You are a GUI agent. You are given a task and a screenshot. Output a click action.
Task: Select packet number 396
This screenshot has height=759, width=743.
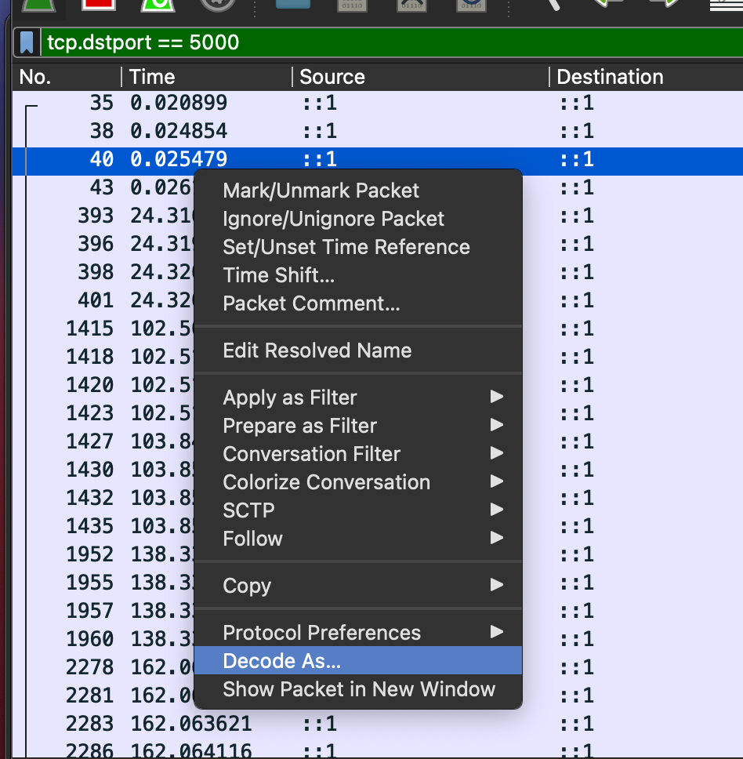tap(96, 244)
